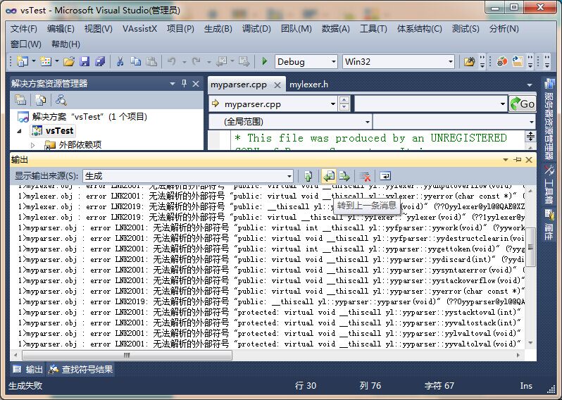The width and height of the screenshot is (562, 400).
Task: Open the Tools (工具) menu
Action: click(373, 29)
